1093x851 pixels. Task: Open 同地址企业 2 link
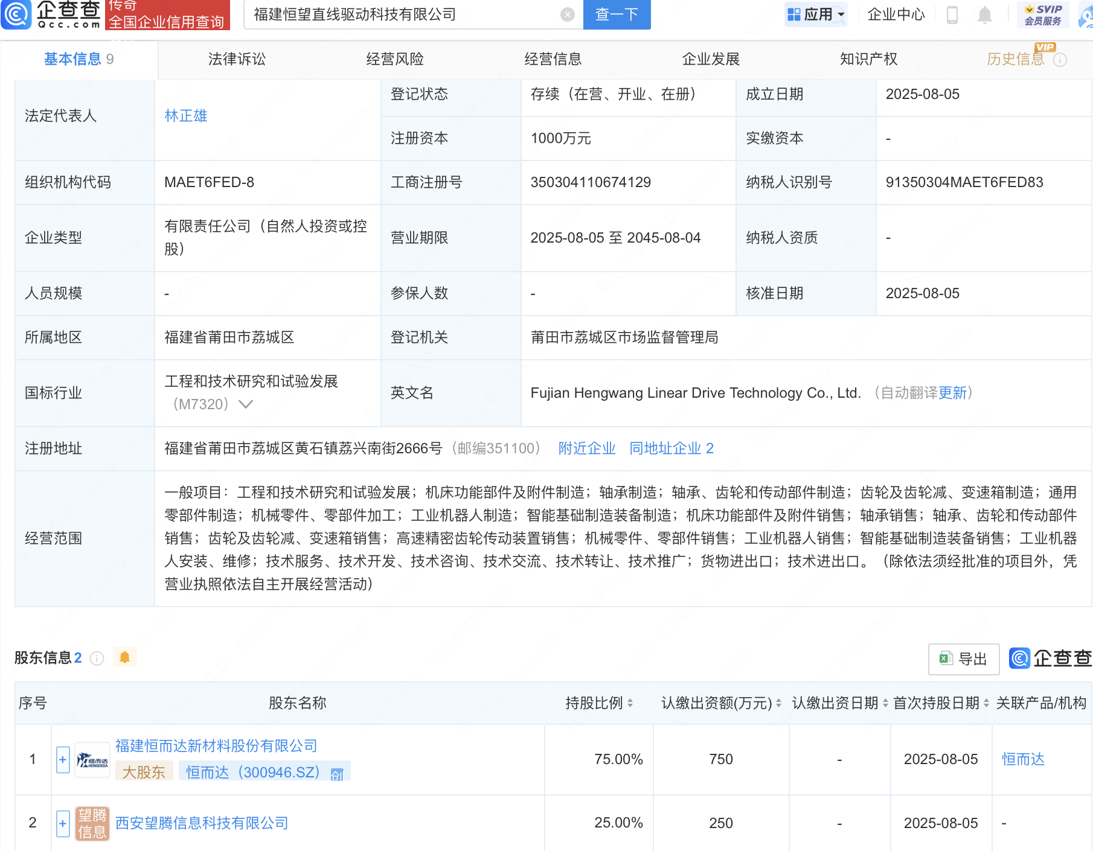click(x=672, y=448)
